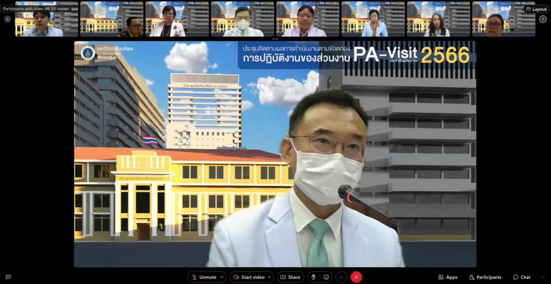Click the Share content button

290,277
